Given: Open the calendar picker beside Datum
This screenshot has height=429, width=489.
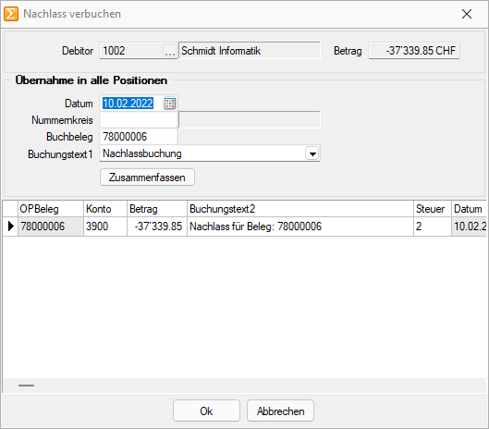Looking at the screenshot, I should pos(170,104).
